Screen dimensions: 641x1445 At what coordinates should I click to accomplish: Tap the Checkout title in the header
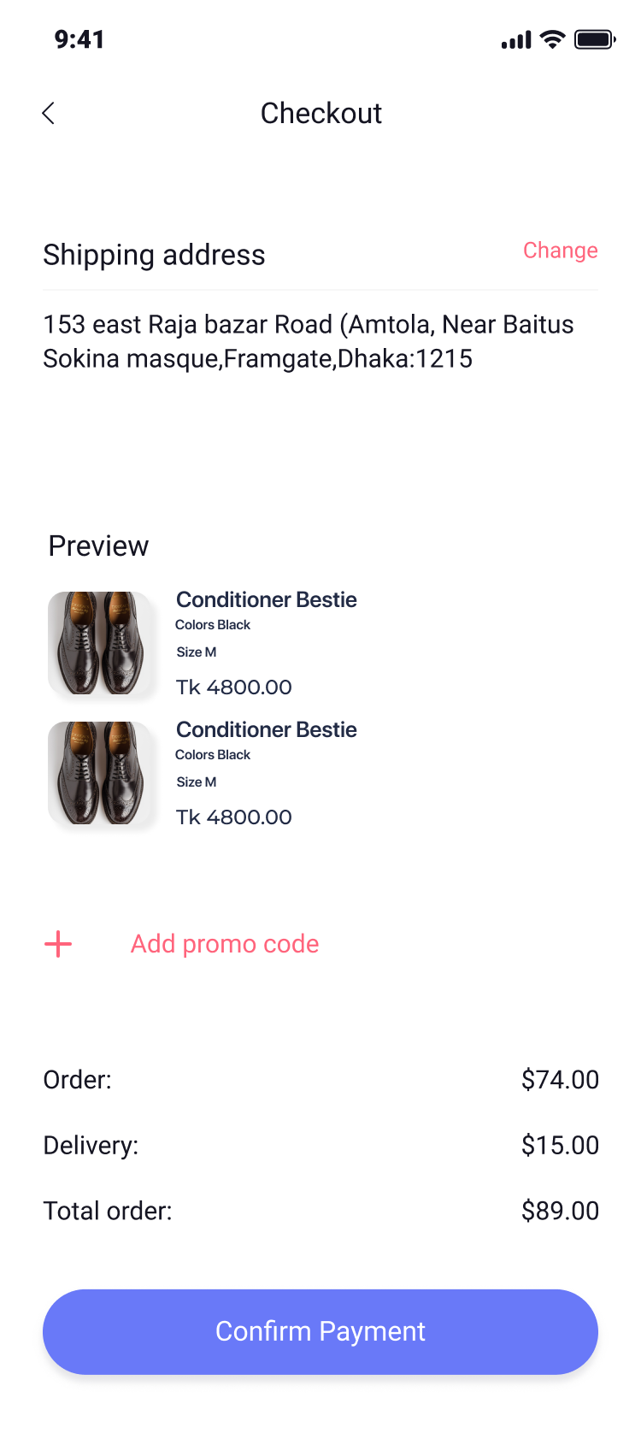[x=320, y=113]
